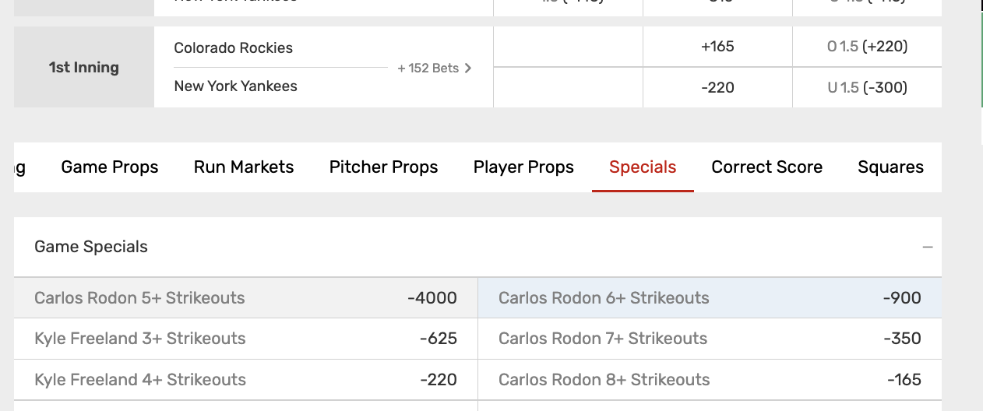Select Under 1.5 (-300) first inning total
Image resolution: width=983 pixels, height=411 pixels.
[x=867, y=88]
